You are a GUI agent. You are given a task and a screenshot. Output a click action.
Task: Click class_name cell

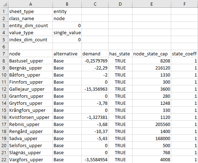click(x=31, y=19)
